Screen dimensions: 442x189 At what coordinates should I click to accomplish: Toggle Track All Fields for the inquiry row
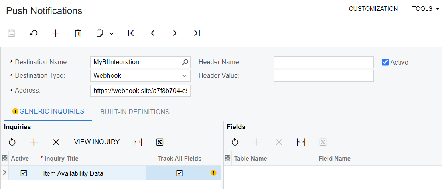pyautogui.click(x=180, y=173)
